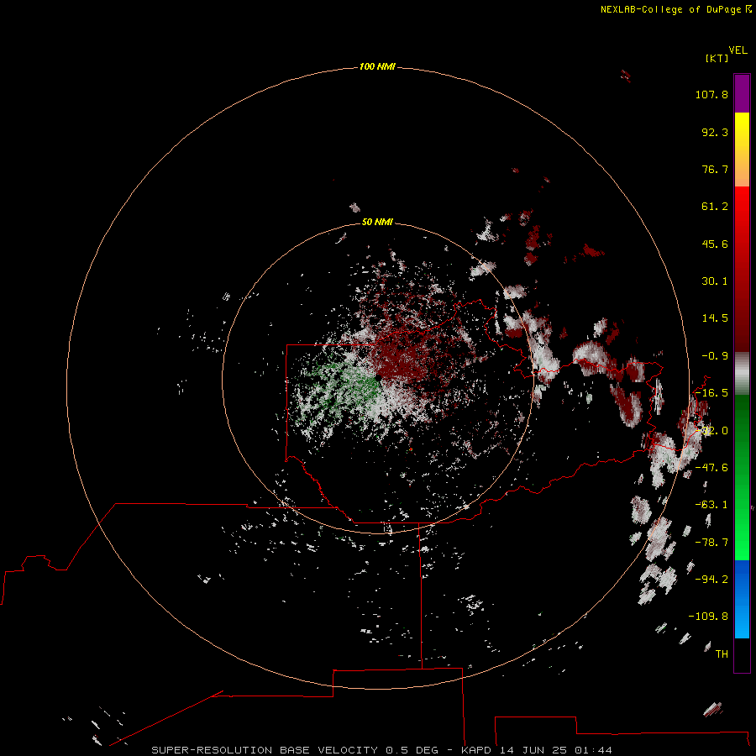Select the green segment of the color bar
756x756 pixels.
(742, 477)
